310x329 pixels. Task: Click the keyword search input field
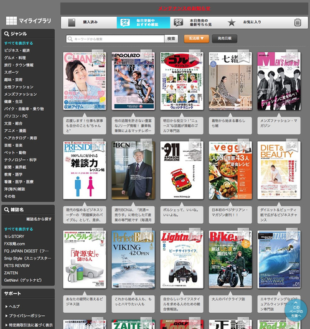point(115,39)
